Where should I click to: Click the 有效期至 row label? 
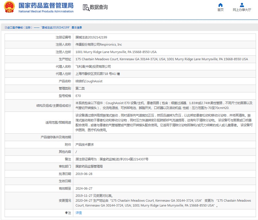(65, 188)
